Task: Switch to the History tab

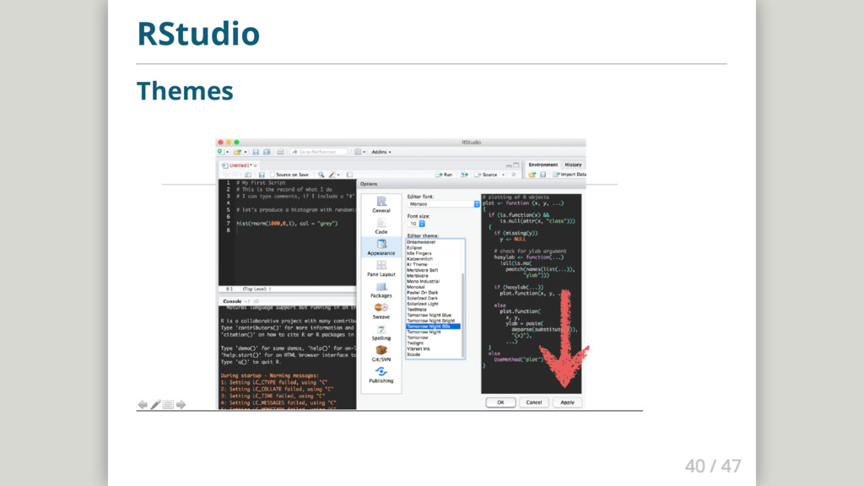Action: click(x=573, y=165)
